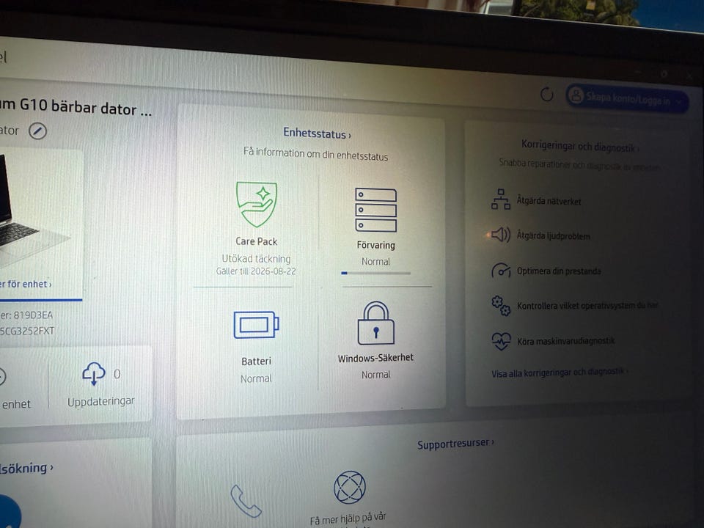Click the Få mer hjälp på vår text
The width and height of the screenshot is (704, 528).
348,518
